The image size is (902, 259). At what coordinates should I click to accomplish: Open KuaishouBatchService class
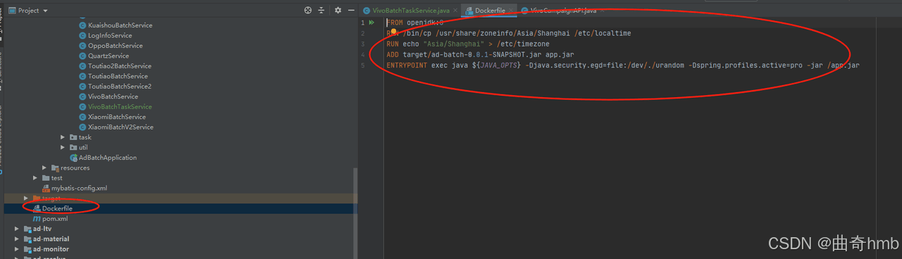click(120, 25)
